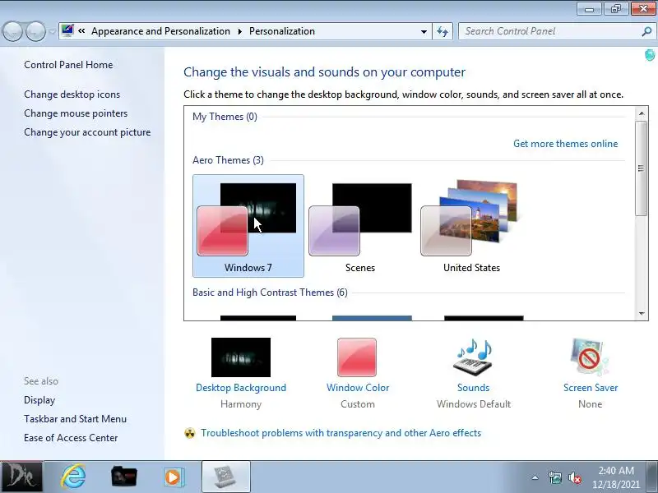Open the dark folder taskbar icon
Image resolution: width=658 pixels, height=493 pixels.
(124, 477)
